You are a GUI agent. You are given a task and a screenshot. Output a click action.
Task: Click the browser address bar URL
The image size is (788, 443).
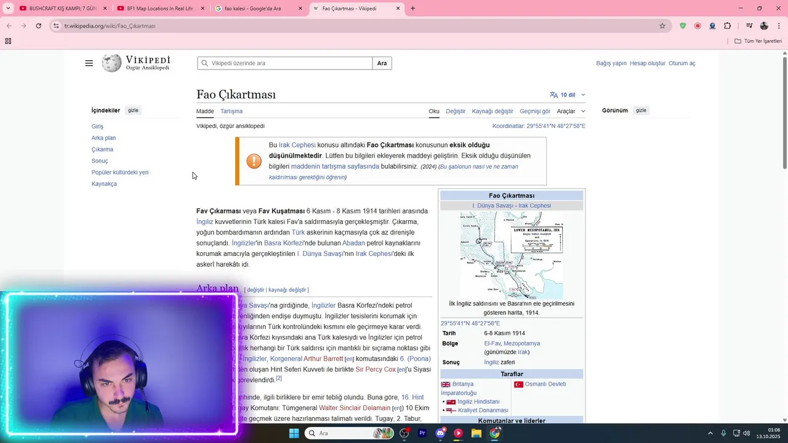point(110,26)
